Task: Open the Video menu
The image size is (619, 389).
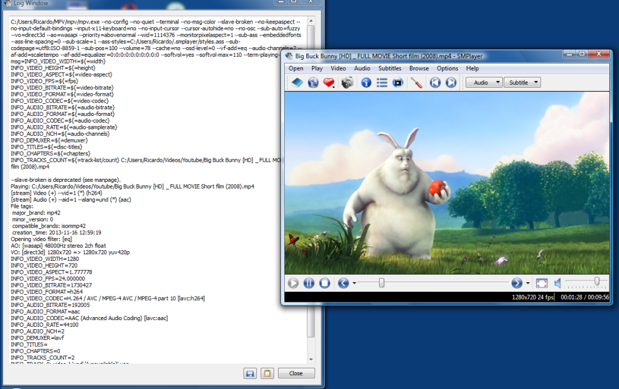Action: [338, 68]
